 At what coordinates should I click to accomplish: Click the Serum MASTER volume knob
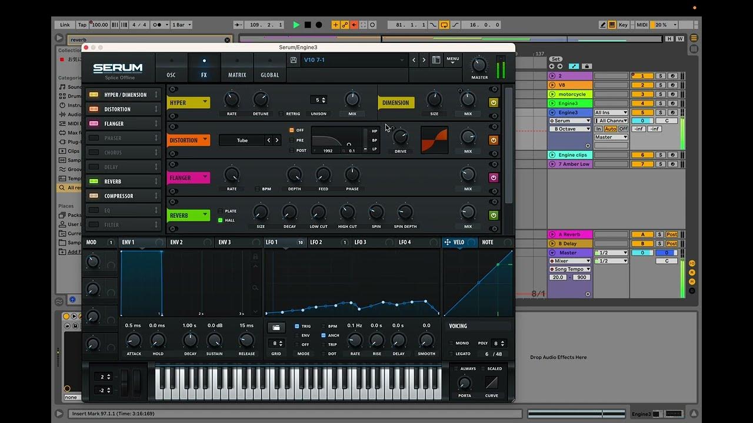(479, 65)
